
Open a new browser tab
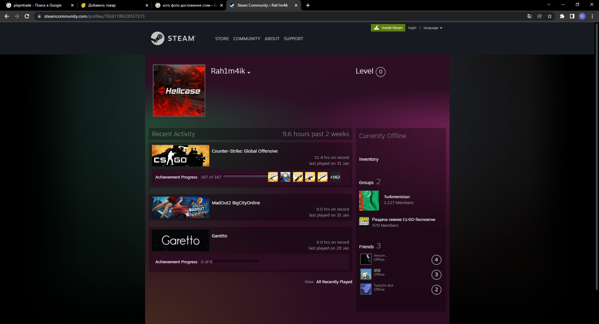point(308,5)
